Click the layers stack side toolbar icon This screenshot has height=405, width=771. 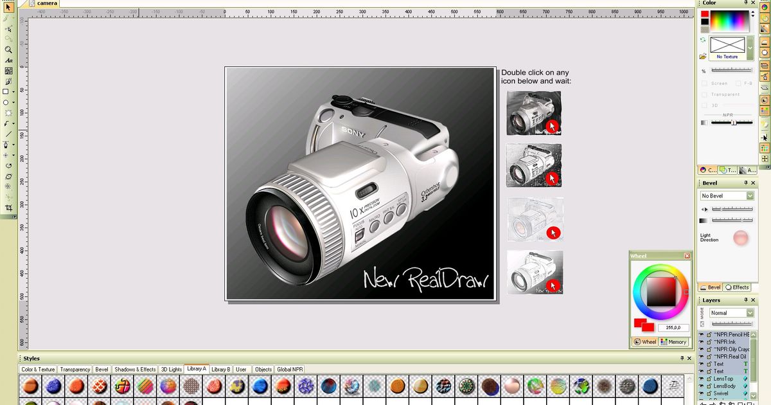pyautogui.click(x=765, y=65)
